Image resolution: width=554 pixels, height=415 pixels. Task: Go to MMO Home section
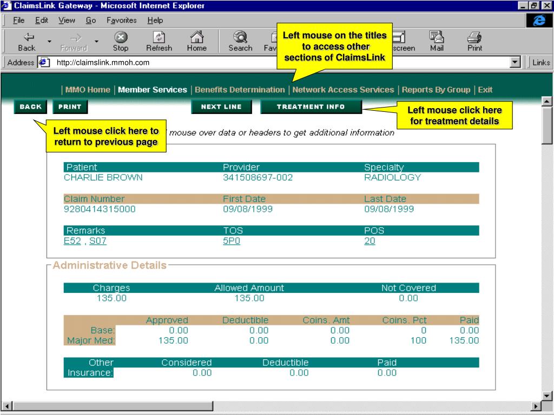point(88,90)
